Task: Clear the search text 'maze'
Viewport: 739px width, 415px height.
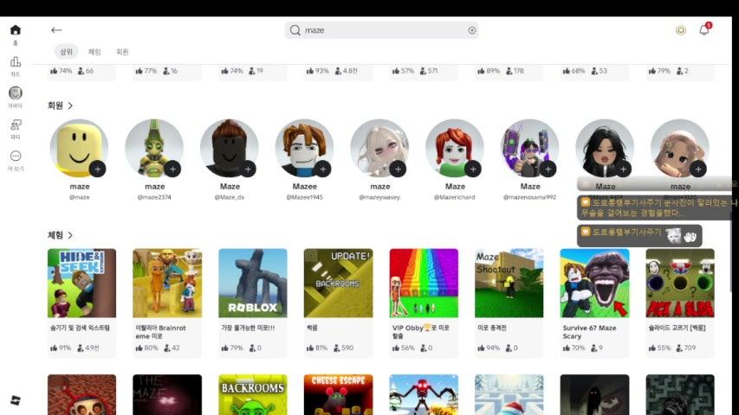Action: pyautogui.click(x=472, y=30)
